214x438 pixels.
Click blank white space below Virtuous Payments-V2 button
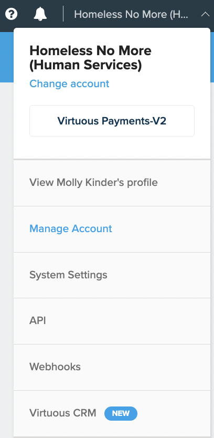click(x=112, y=148)
